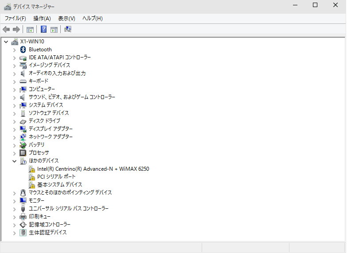Select the 生体認証デバイス fingerprint icon
Viewport: 363px width, 253px height.
(x=23, y=233)
